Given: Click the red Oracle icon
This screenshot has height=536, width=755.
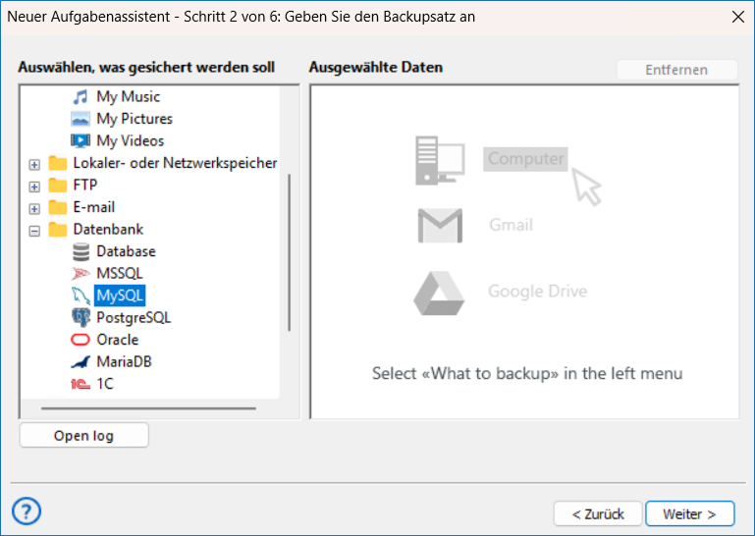Looking at the screenshot, I should click(81, 340).
